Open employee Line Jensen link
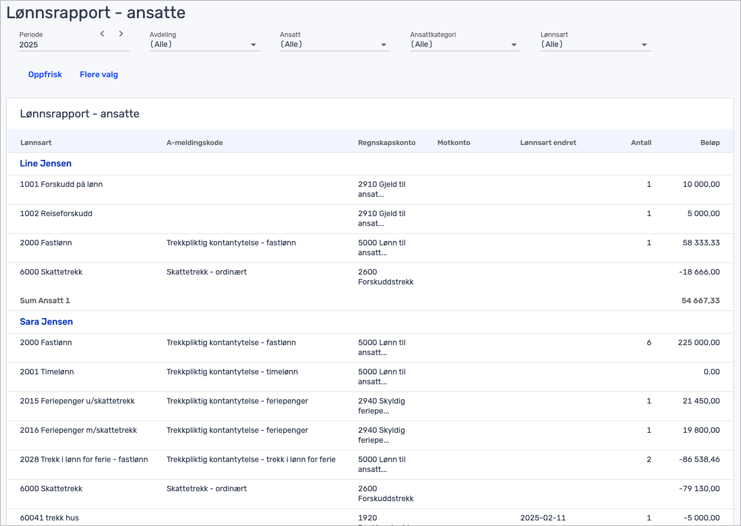The image size is (741, 526). pos(46,163)
